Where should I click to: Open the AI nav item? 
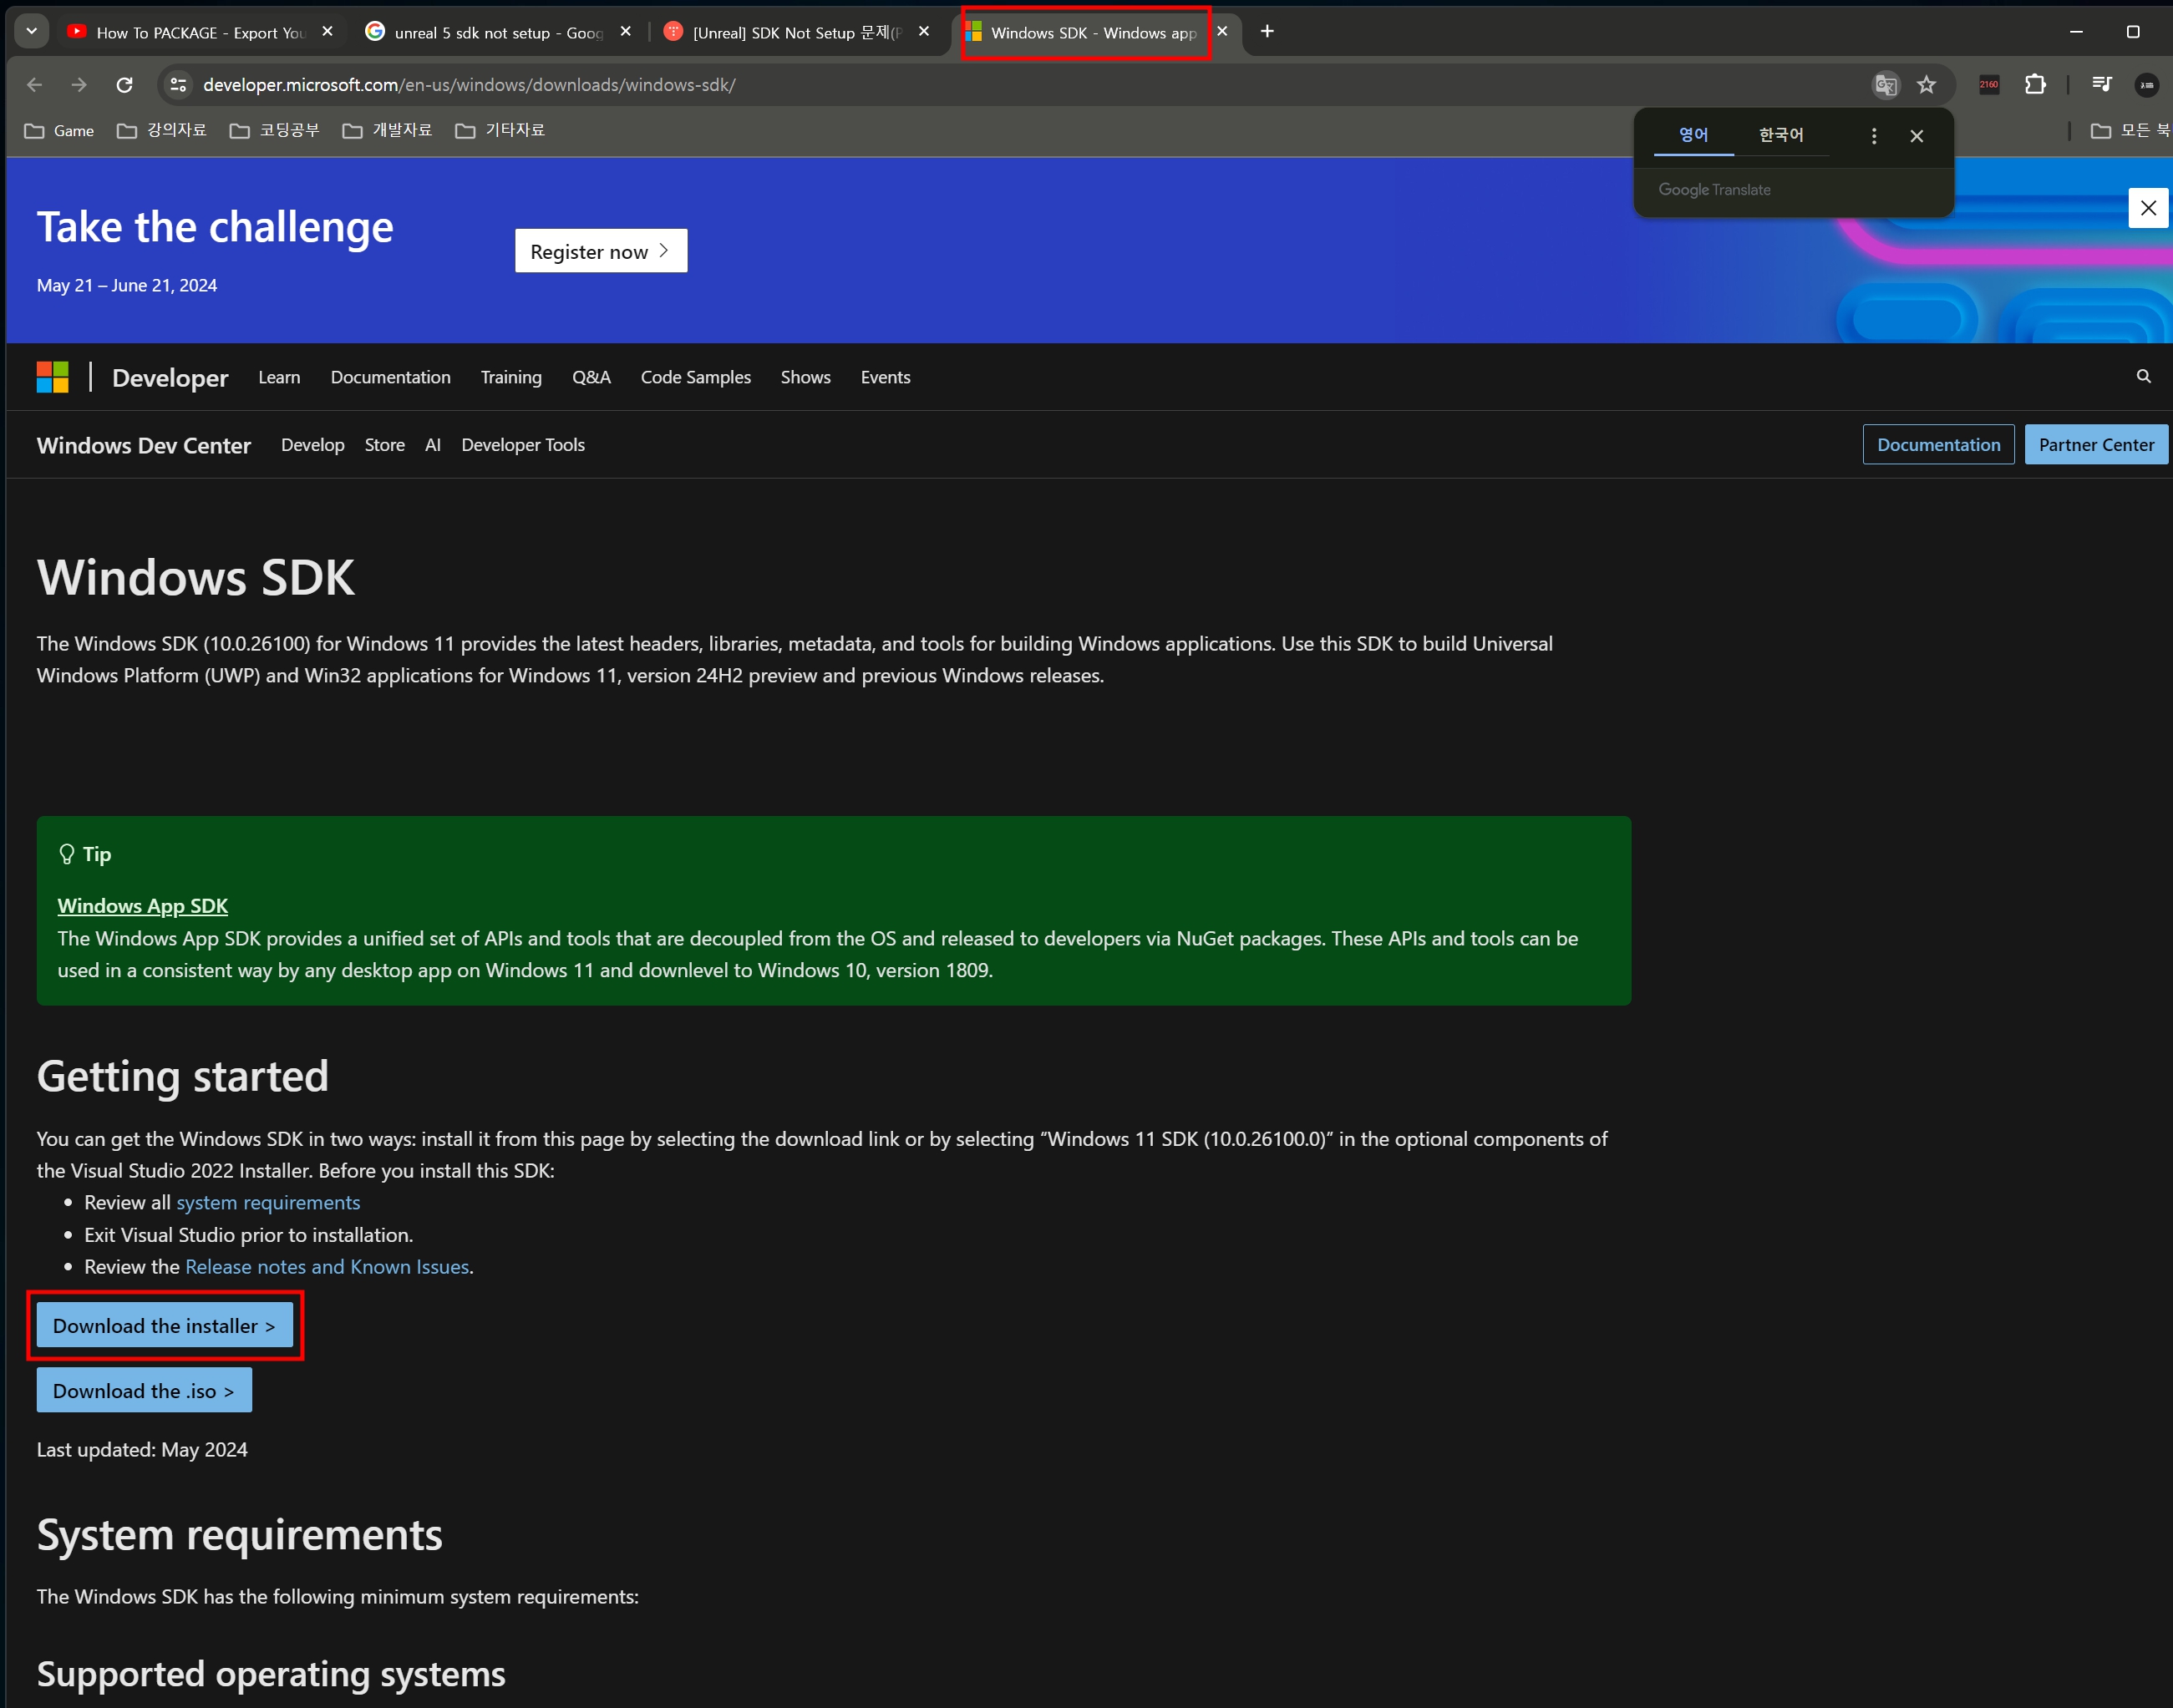[433, 445]
